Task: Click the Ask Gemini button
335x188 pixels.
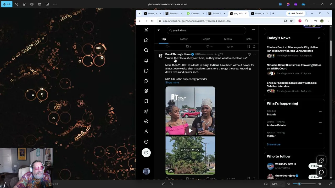Action: [x=295, y=13]
